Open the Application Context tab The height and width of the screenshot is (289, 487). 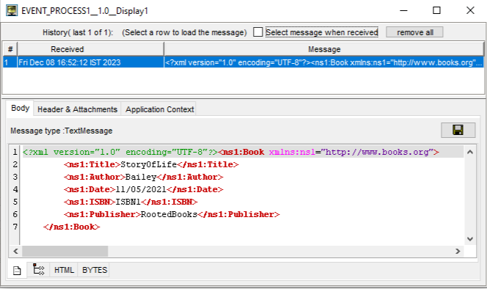pos(160,109)
